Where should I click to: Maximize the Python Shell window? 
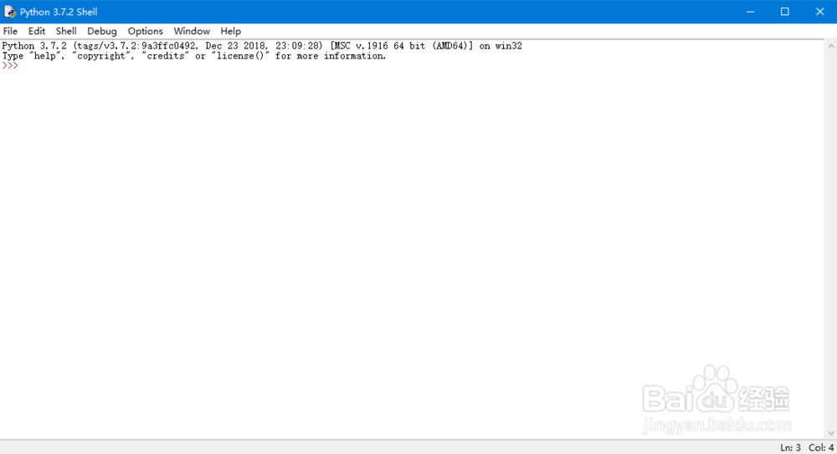point(785,12)
